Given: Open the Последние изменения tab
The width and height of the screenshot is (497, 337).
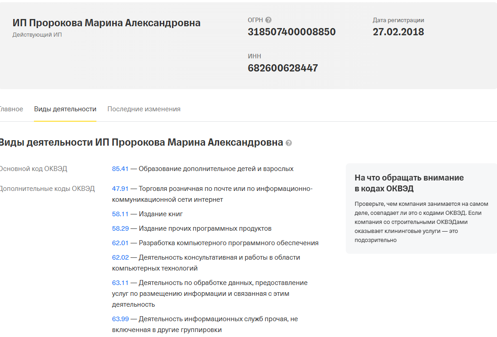Looking at the screenshot, I should pyautogui.click(x=144, y=109).
